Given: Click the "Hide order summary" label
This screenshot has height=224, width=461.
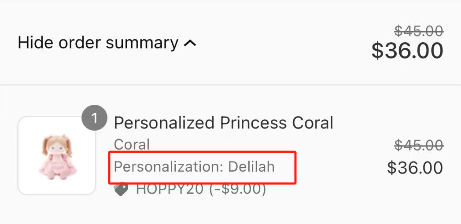Looking at the screenshot, I should (98, 43).
